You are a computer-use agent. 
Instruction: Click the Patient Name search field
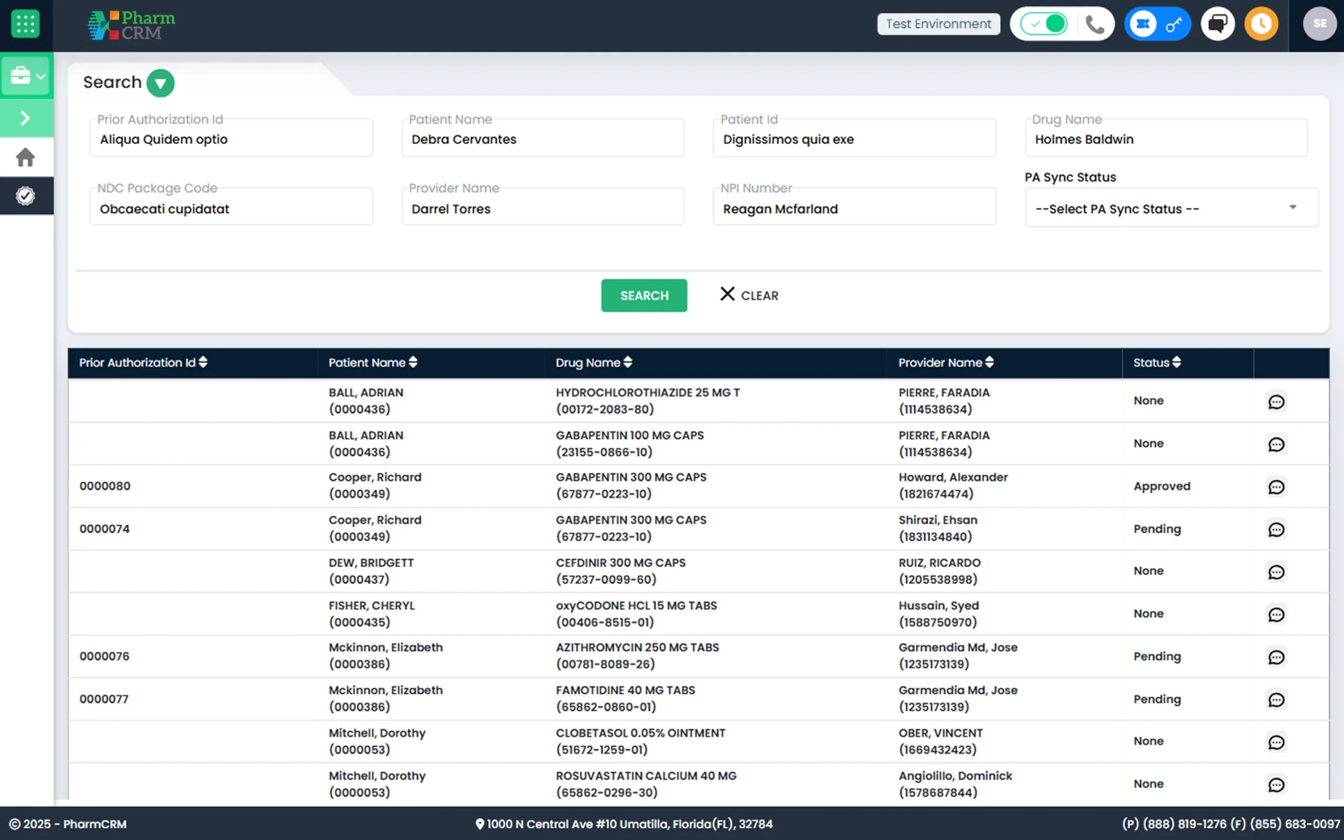[x=543, y=138]
